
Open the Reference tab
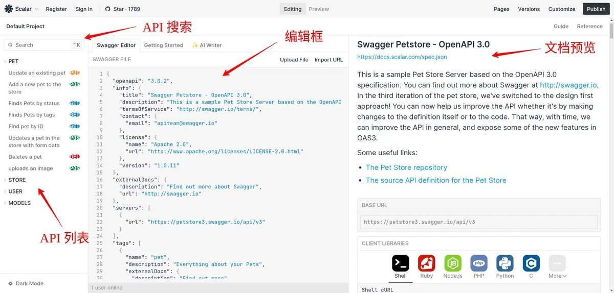[x=589, y=26]
